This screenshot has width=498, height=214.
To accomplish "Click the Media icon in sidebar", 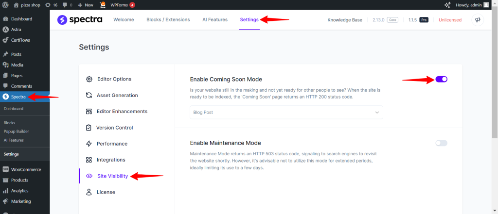I will 5,65.
